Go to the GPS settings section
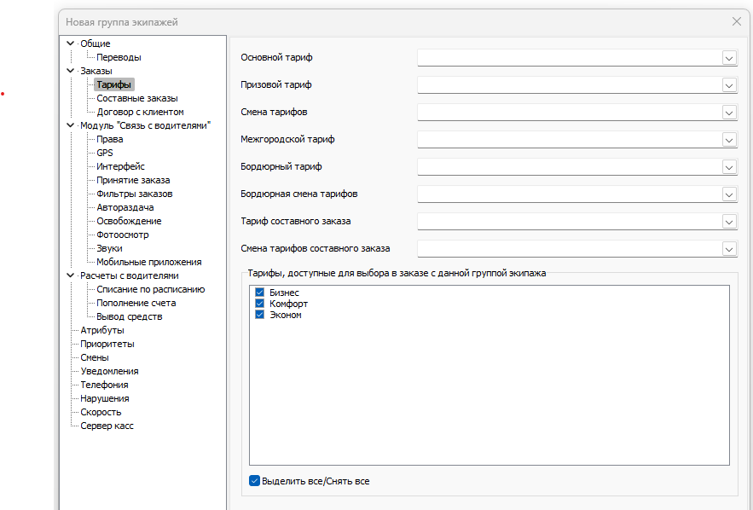Screen dimensions: 753x510 click(x=104, y=153)
